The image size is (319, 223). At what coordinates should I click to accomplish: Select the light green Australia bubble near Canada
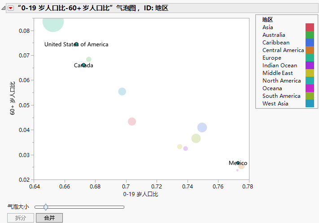pyautogui.click(x=89, y=59)
